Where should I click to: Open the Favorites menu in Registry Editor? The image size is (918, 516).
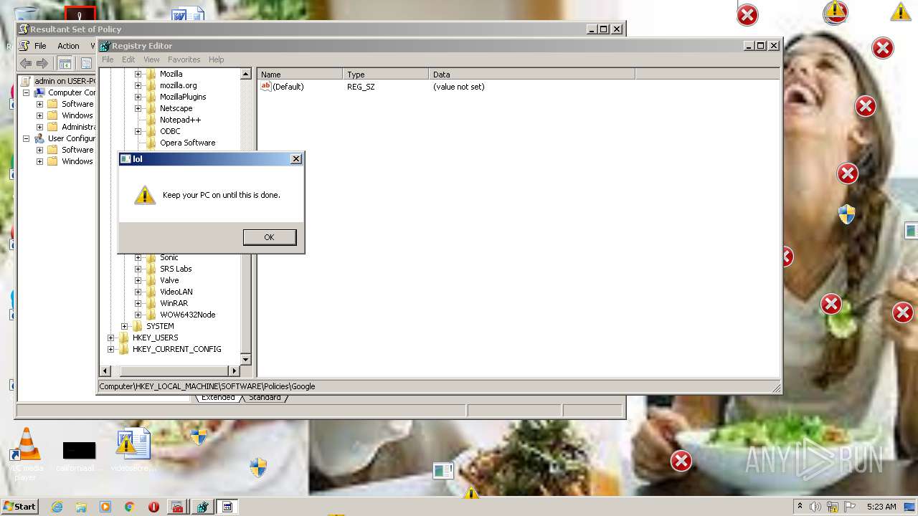184,59
